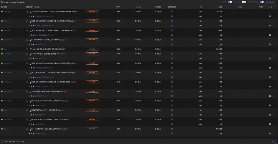Open partition link ZR11DMW4
278x144 pixels.
pos(39,96)
